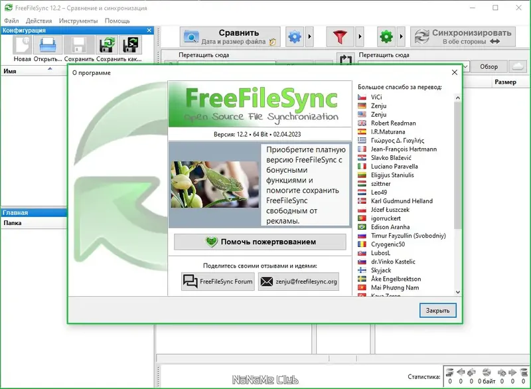Expand comparison settings arrow

pos(309,37)
